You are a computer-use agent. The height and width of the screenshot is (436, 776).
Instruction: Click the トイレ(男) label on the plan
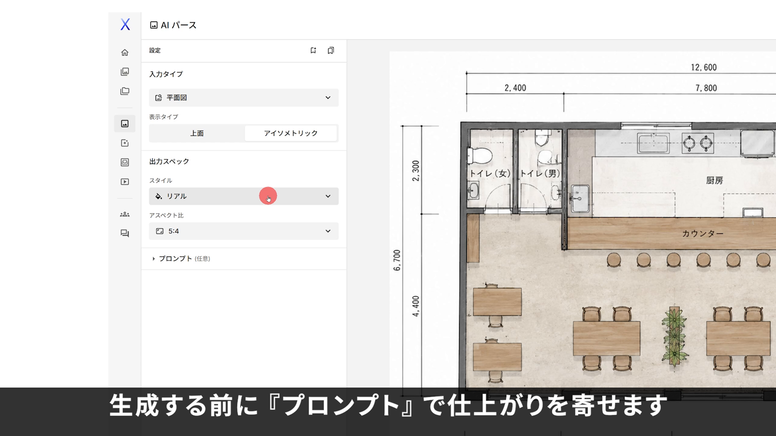pyautogui.click(x=540, y=173)
